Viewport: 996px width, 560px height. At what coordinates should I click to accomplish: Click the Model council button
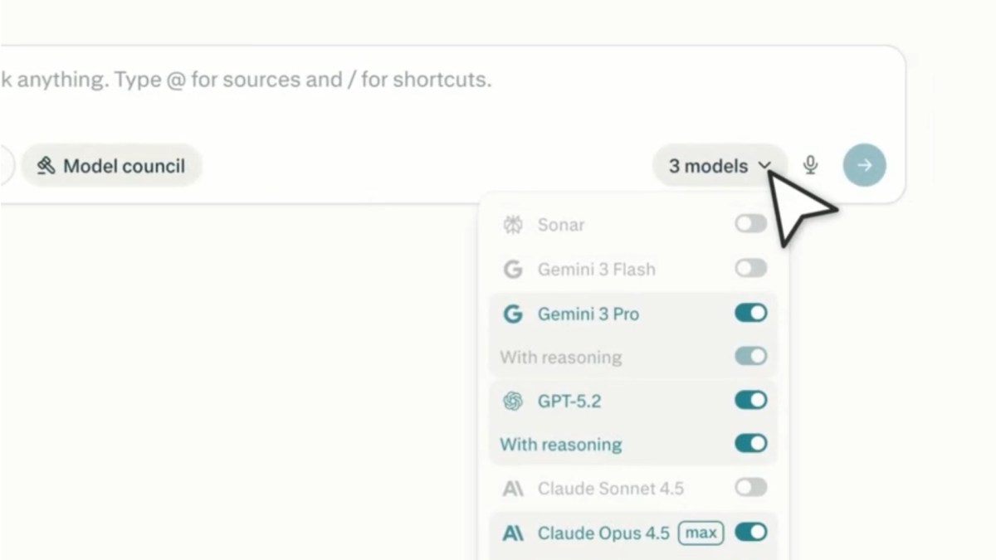click(x=111, y=166)
